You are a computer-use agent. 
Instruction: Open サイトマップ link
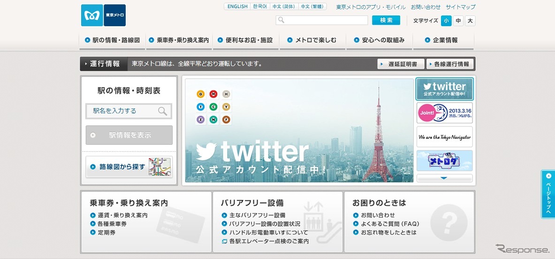[461, 7]
